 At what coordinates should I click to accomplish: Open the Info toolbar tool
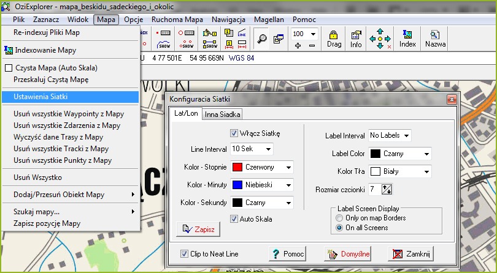356,39
